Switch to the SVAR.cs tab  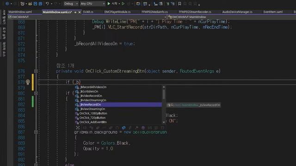pos(88,12)
